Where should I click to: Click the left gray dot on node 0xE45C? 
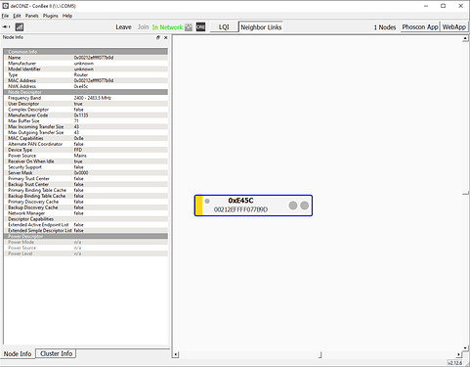(x=207, y=201)
